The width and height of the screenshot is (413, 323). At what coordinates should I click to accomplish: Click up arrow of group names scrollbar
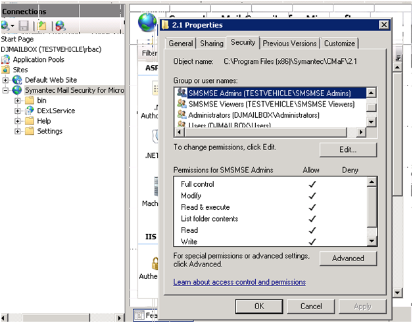coord(371,93)
